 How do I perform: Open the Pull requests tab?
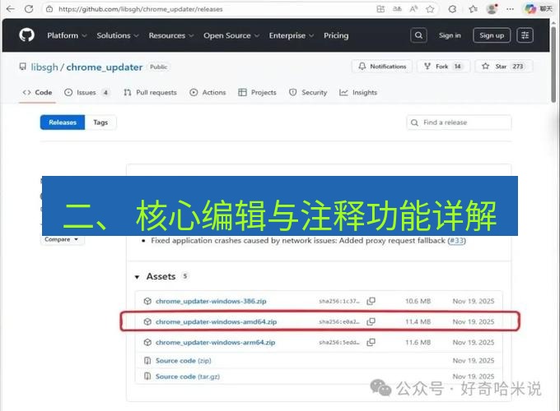coord(150,92)
